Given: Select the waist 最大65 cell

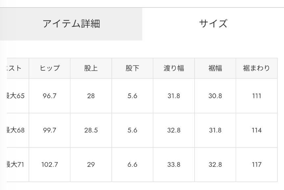Looking at the screenshot, I should pos(16,96).
